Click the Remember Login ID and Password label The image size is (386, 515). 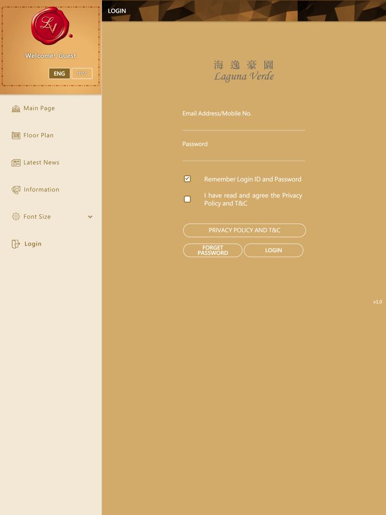(x=253, y=179)
